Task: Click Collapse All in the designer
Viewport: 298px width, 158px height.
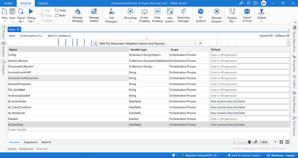Action: pyautogui.click(x=282, y=36)
